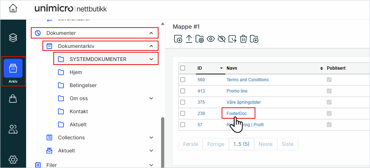Click the add new folder icon
Viewport: 370px width, 168px height.
254,39
